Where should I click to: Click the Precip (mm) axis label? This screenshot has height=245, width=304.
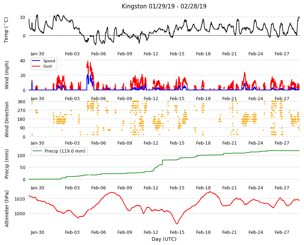7,164
